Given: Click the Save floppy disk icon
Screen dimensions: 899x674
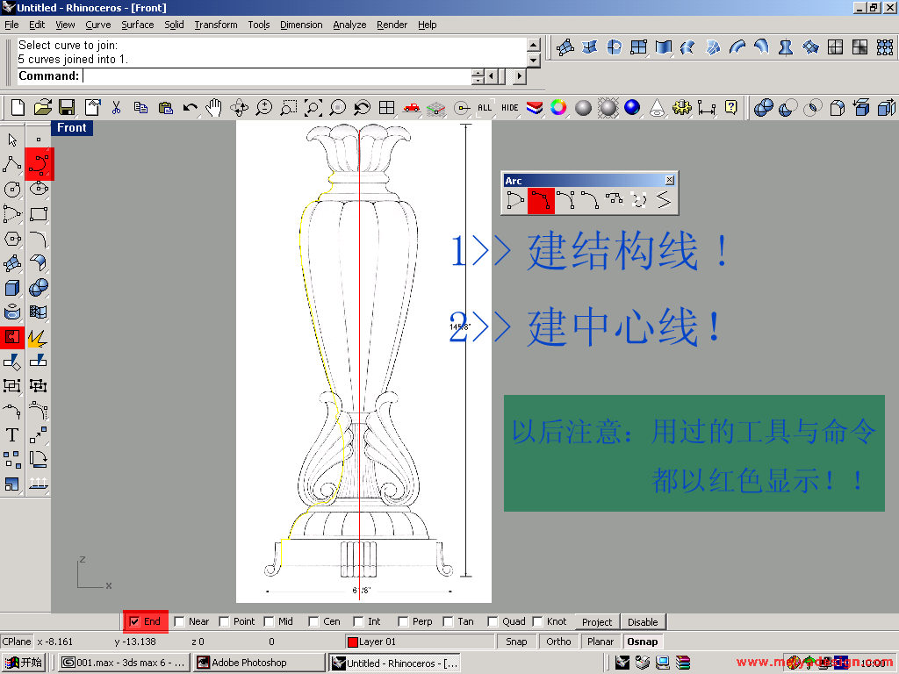Looking at the screenshot, I should pyautogui.click(x=67, y=108).
